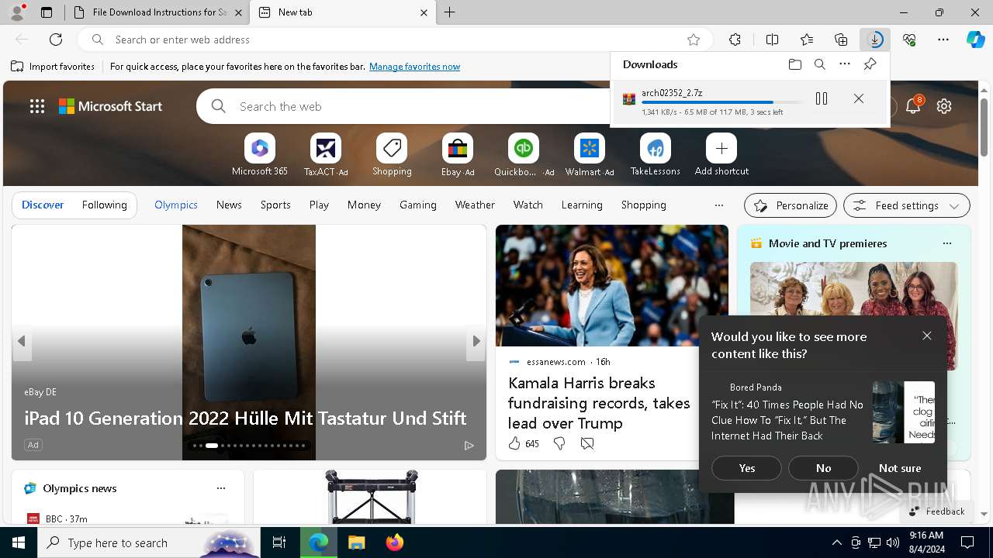
Task: Close the content feedback popup
Action: [x=927, y=336]
